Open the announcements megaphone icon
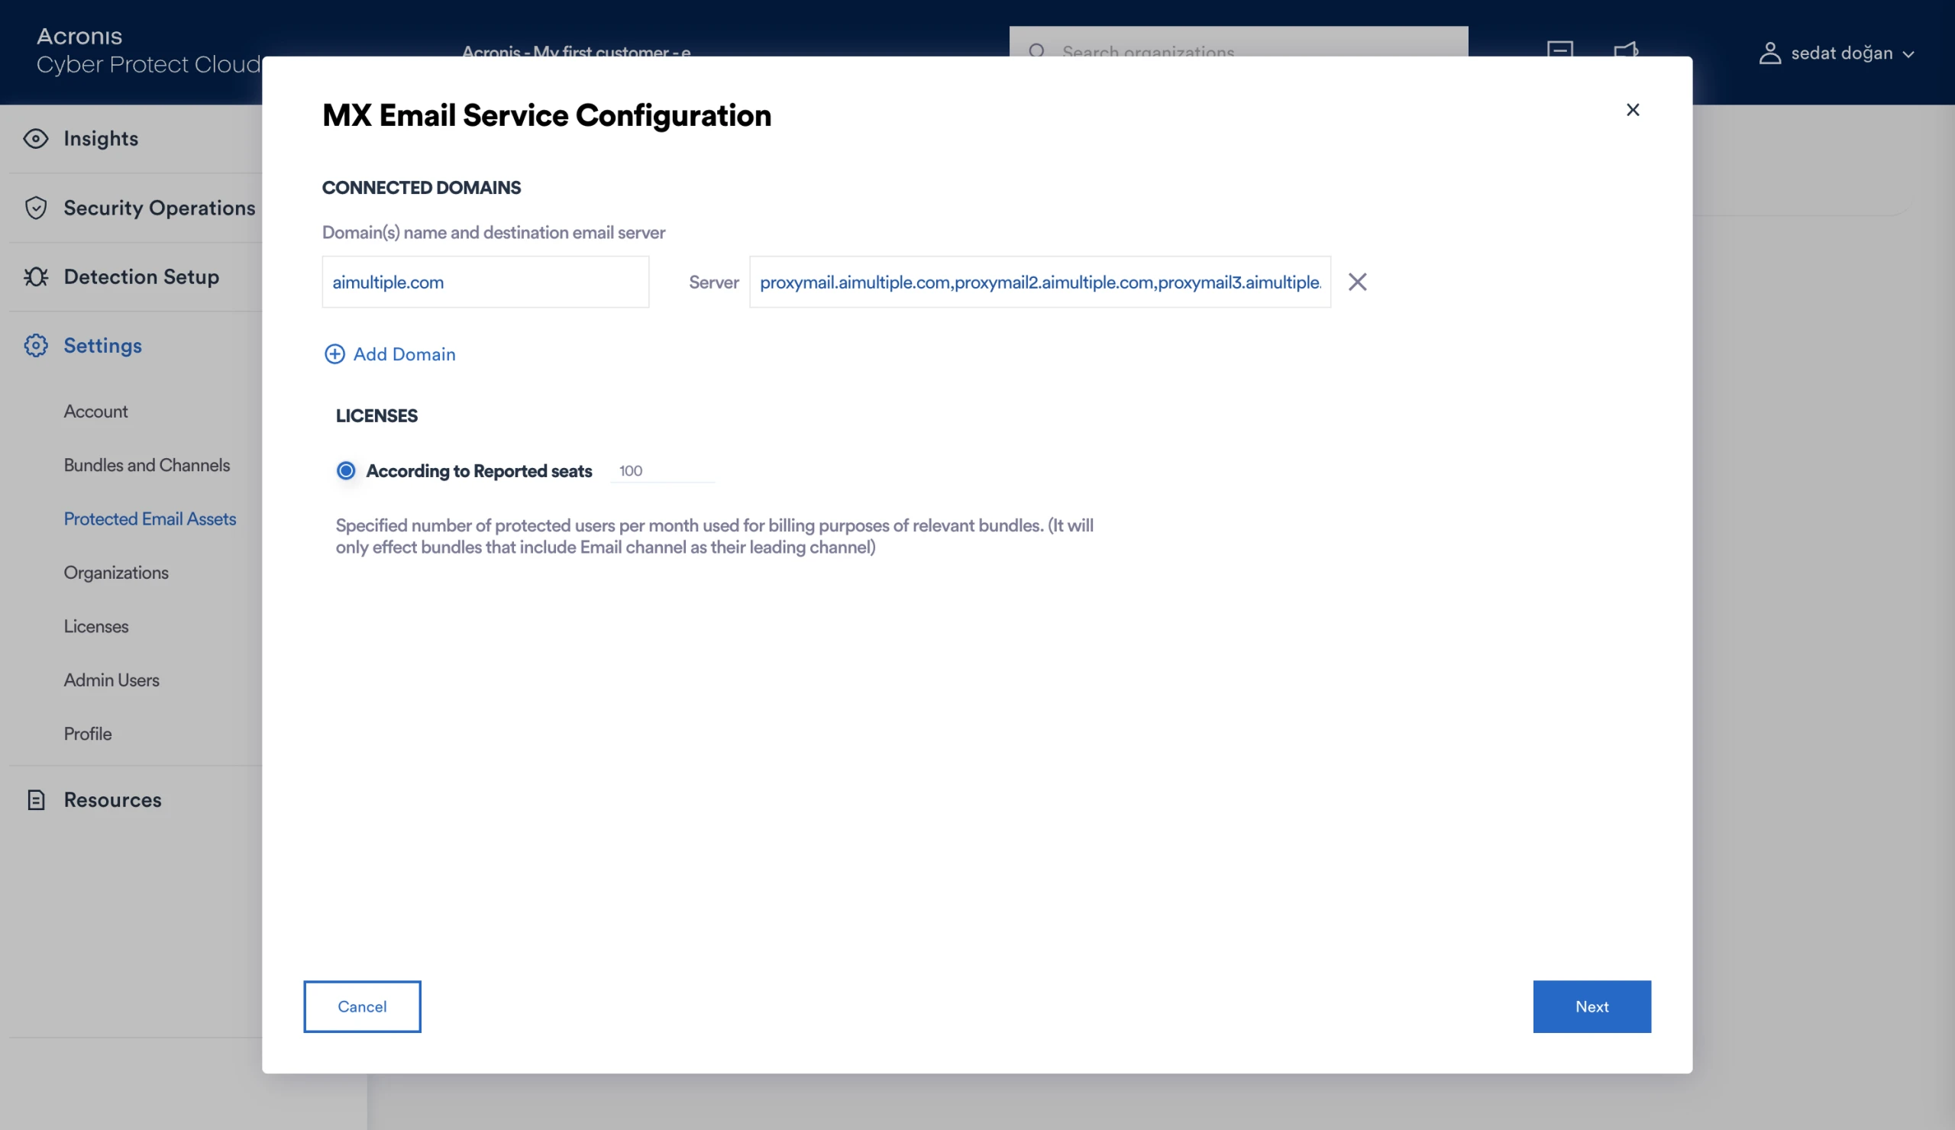This screenshot has height=1130, width=1955. pos(1626,49)
